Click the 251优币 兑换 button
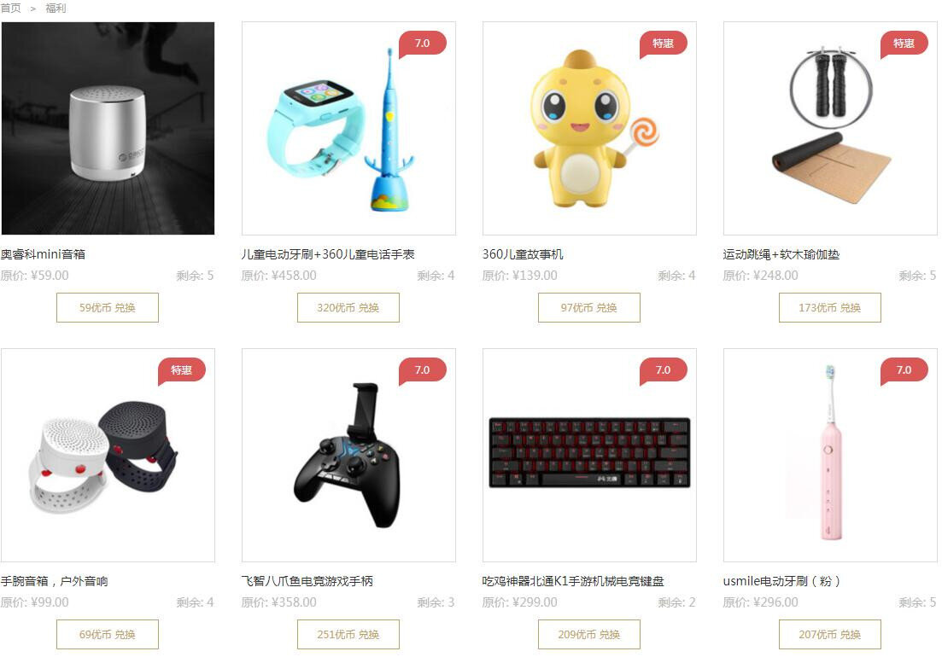Image resolution: width=942 pixels, height=663 pixels. pyautogui.click(x=348, y=634)
